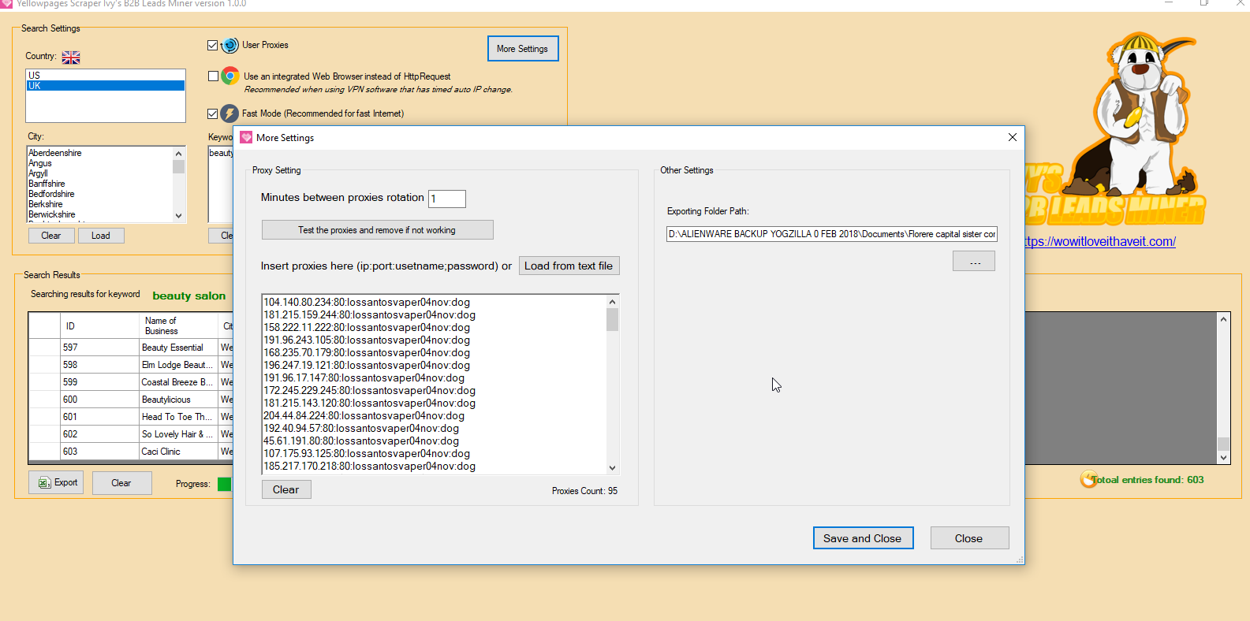Uncheck the Fast Mode checkbox
Viewport: 1250px width, 621px height.
click(x=212, y=113)
